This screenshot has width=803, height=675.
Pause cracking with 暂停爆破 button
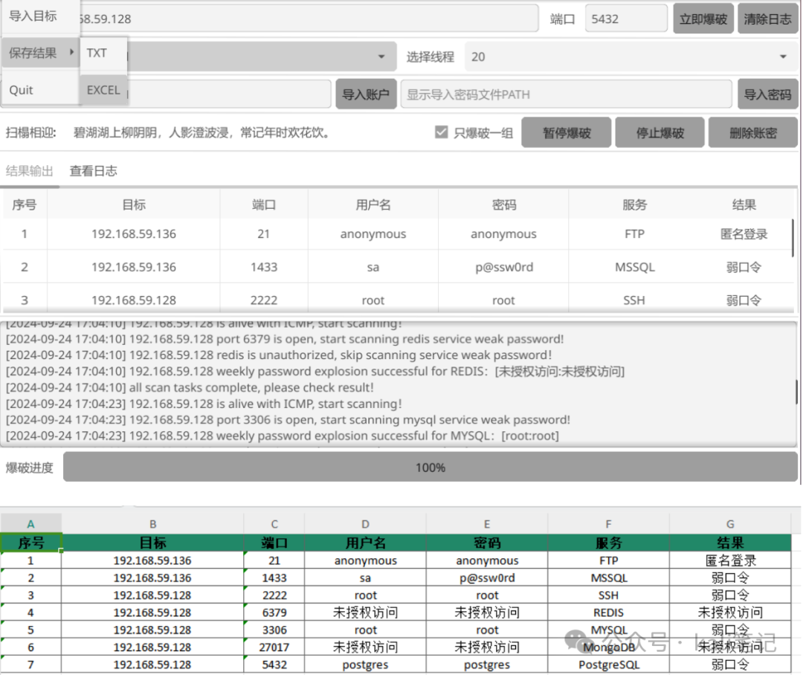[x=567, y=132]
